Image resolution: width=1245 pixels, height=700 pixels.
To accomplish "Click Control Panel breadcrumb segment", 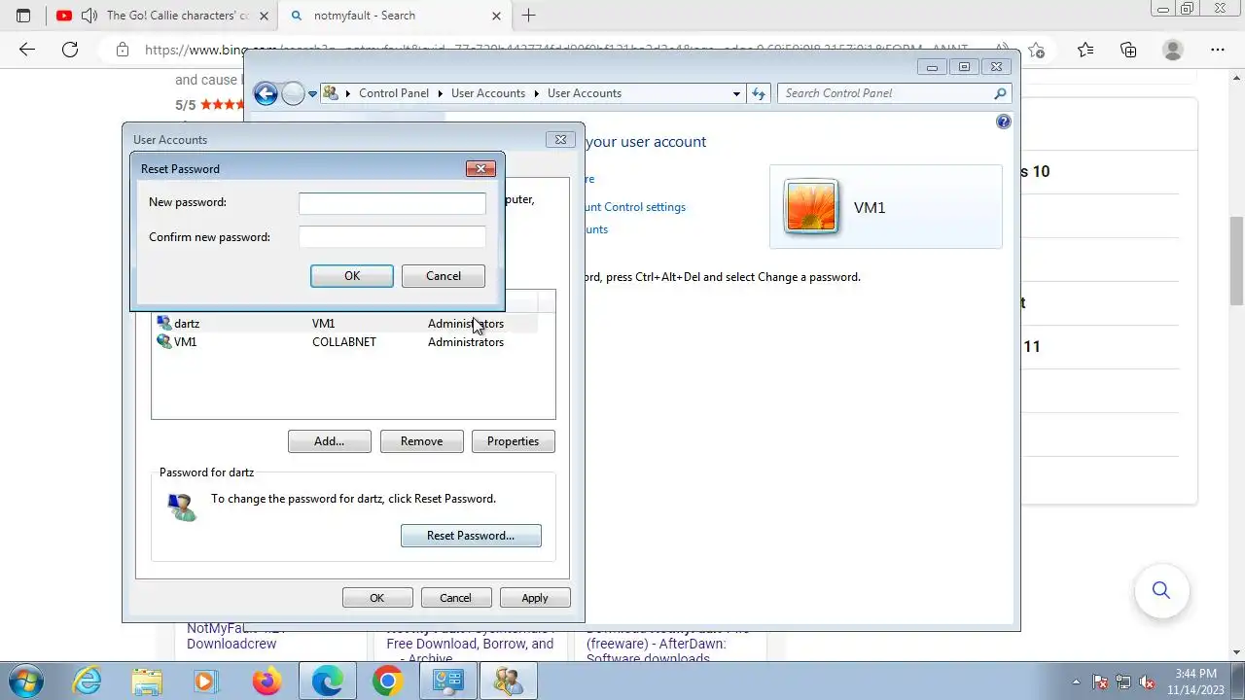I will coord(394,93).
